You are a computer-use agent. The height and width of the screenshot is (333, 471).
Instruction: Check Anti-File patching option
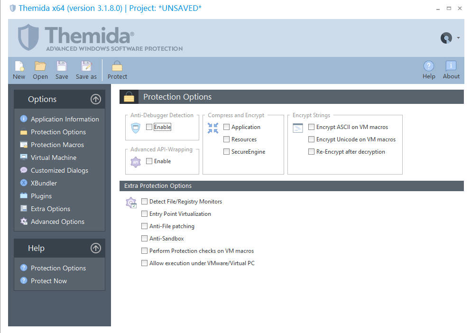tap(145, 226)
